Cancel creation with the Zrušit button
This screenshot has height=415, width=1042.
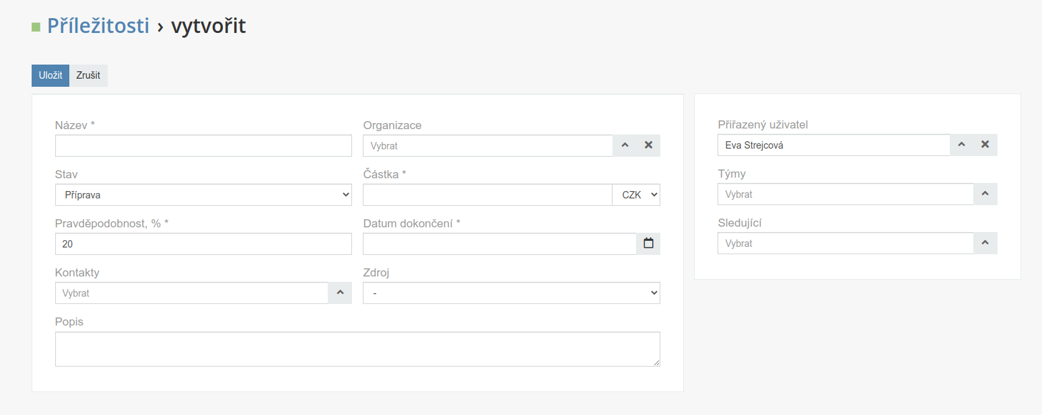click(88, 75)
